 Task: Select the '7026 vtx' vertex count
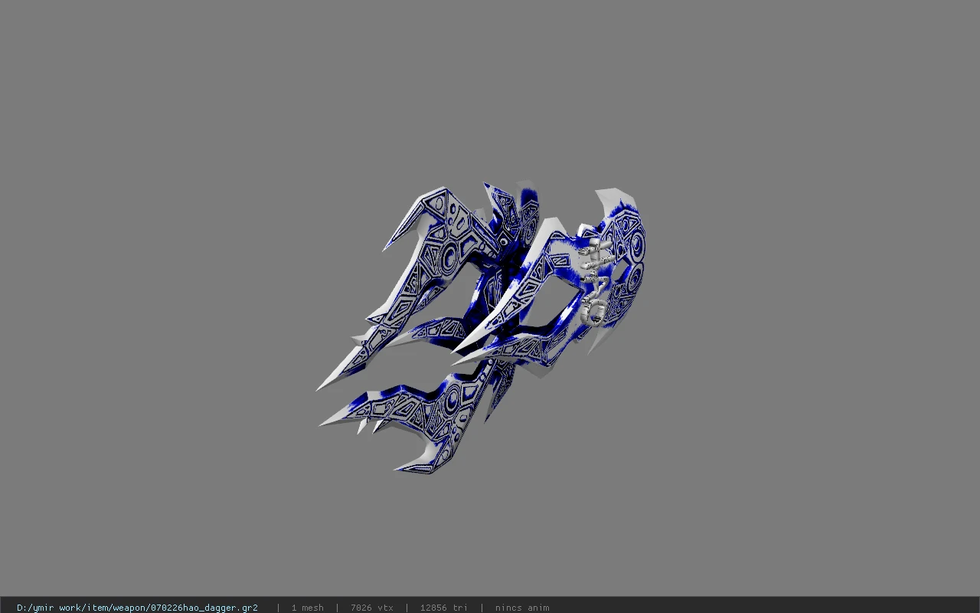[x=372, y=608]
